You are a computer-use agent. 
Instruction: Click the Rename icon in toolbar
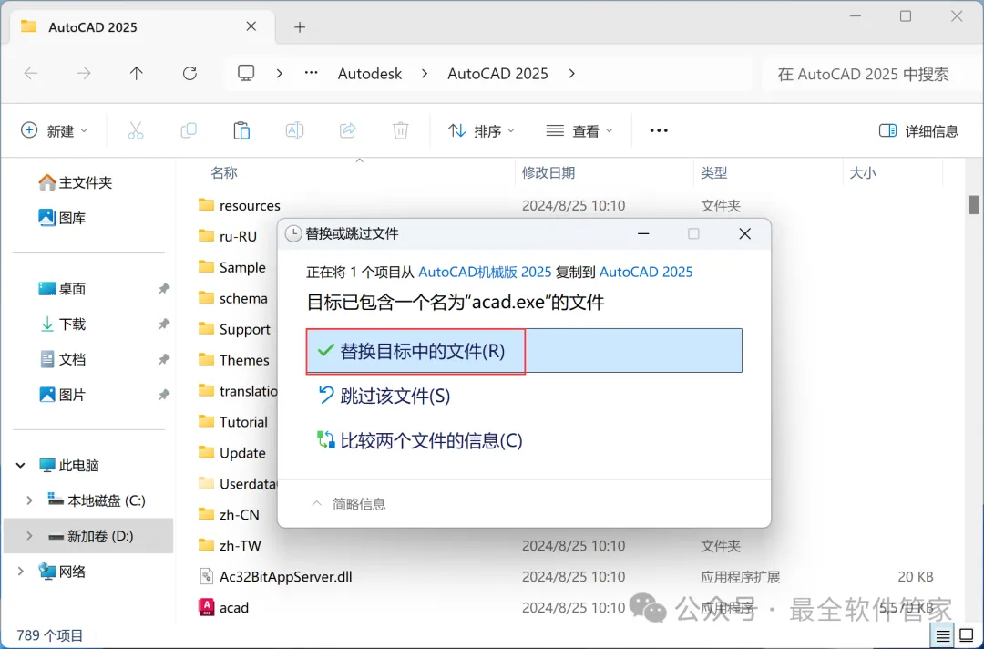(x=294, y=130)
